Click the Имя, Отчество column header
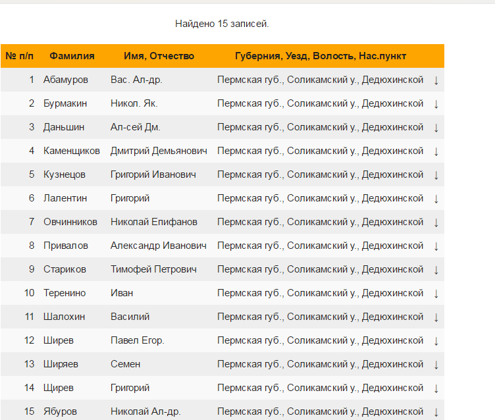Viewport: 495px width, 420px height. pyautogui.click(x=159, y=56)
